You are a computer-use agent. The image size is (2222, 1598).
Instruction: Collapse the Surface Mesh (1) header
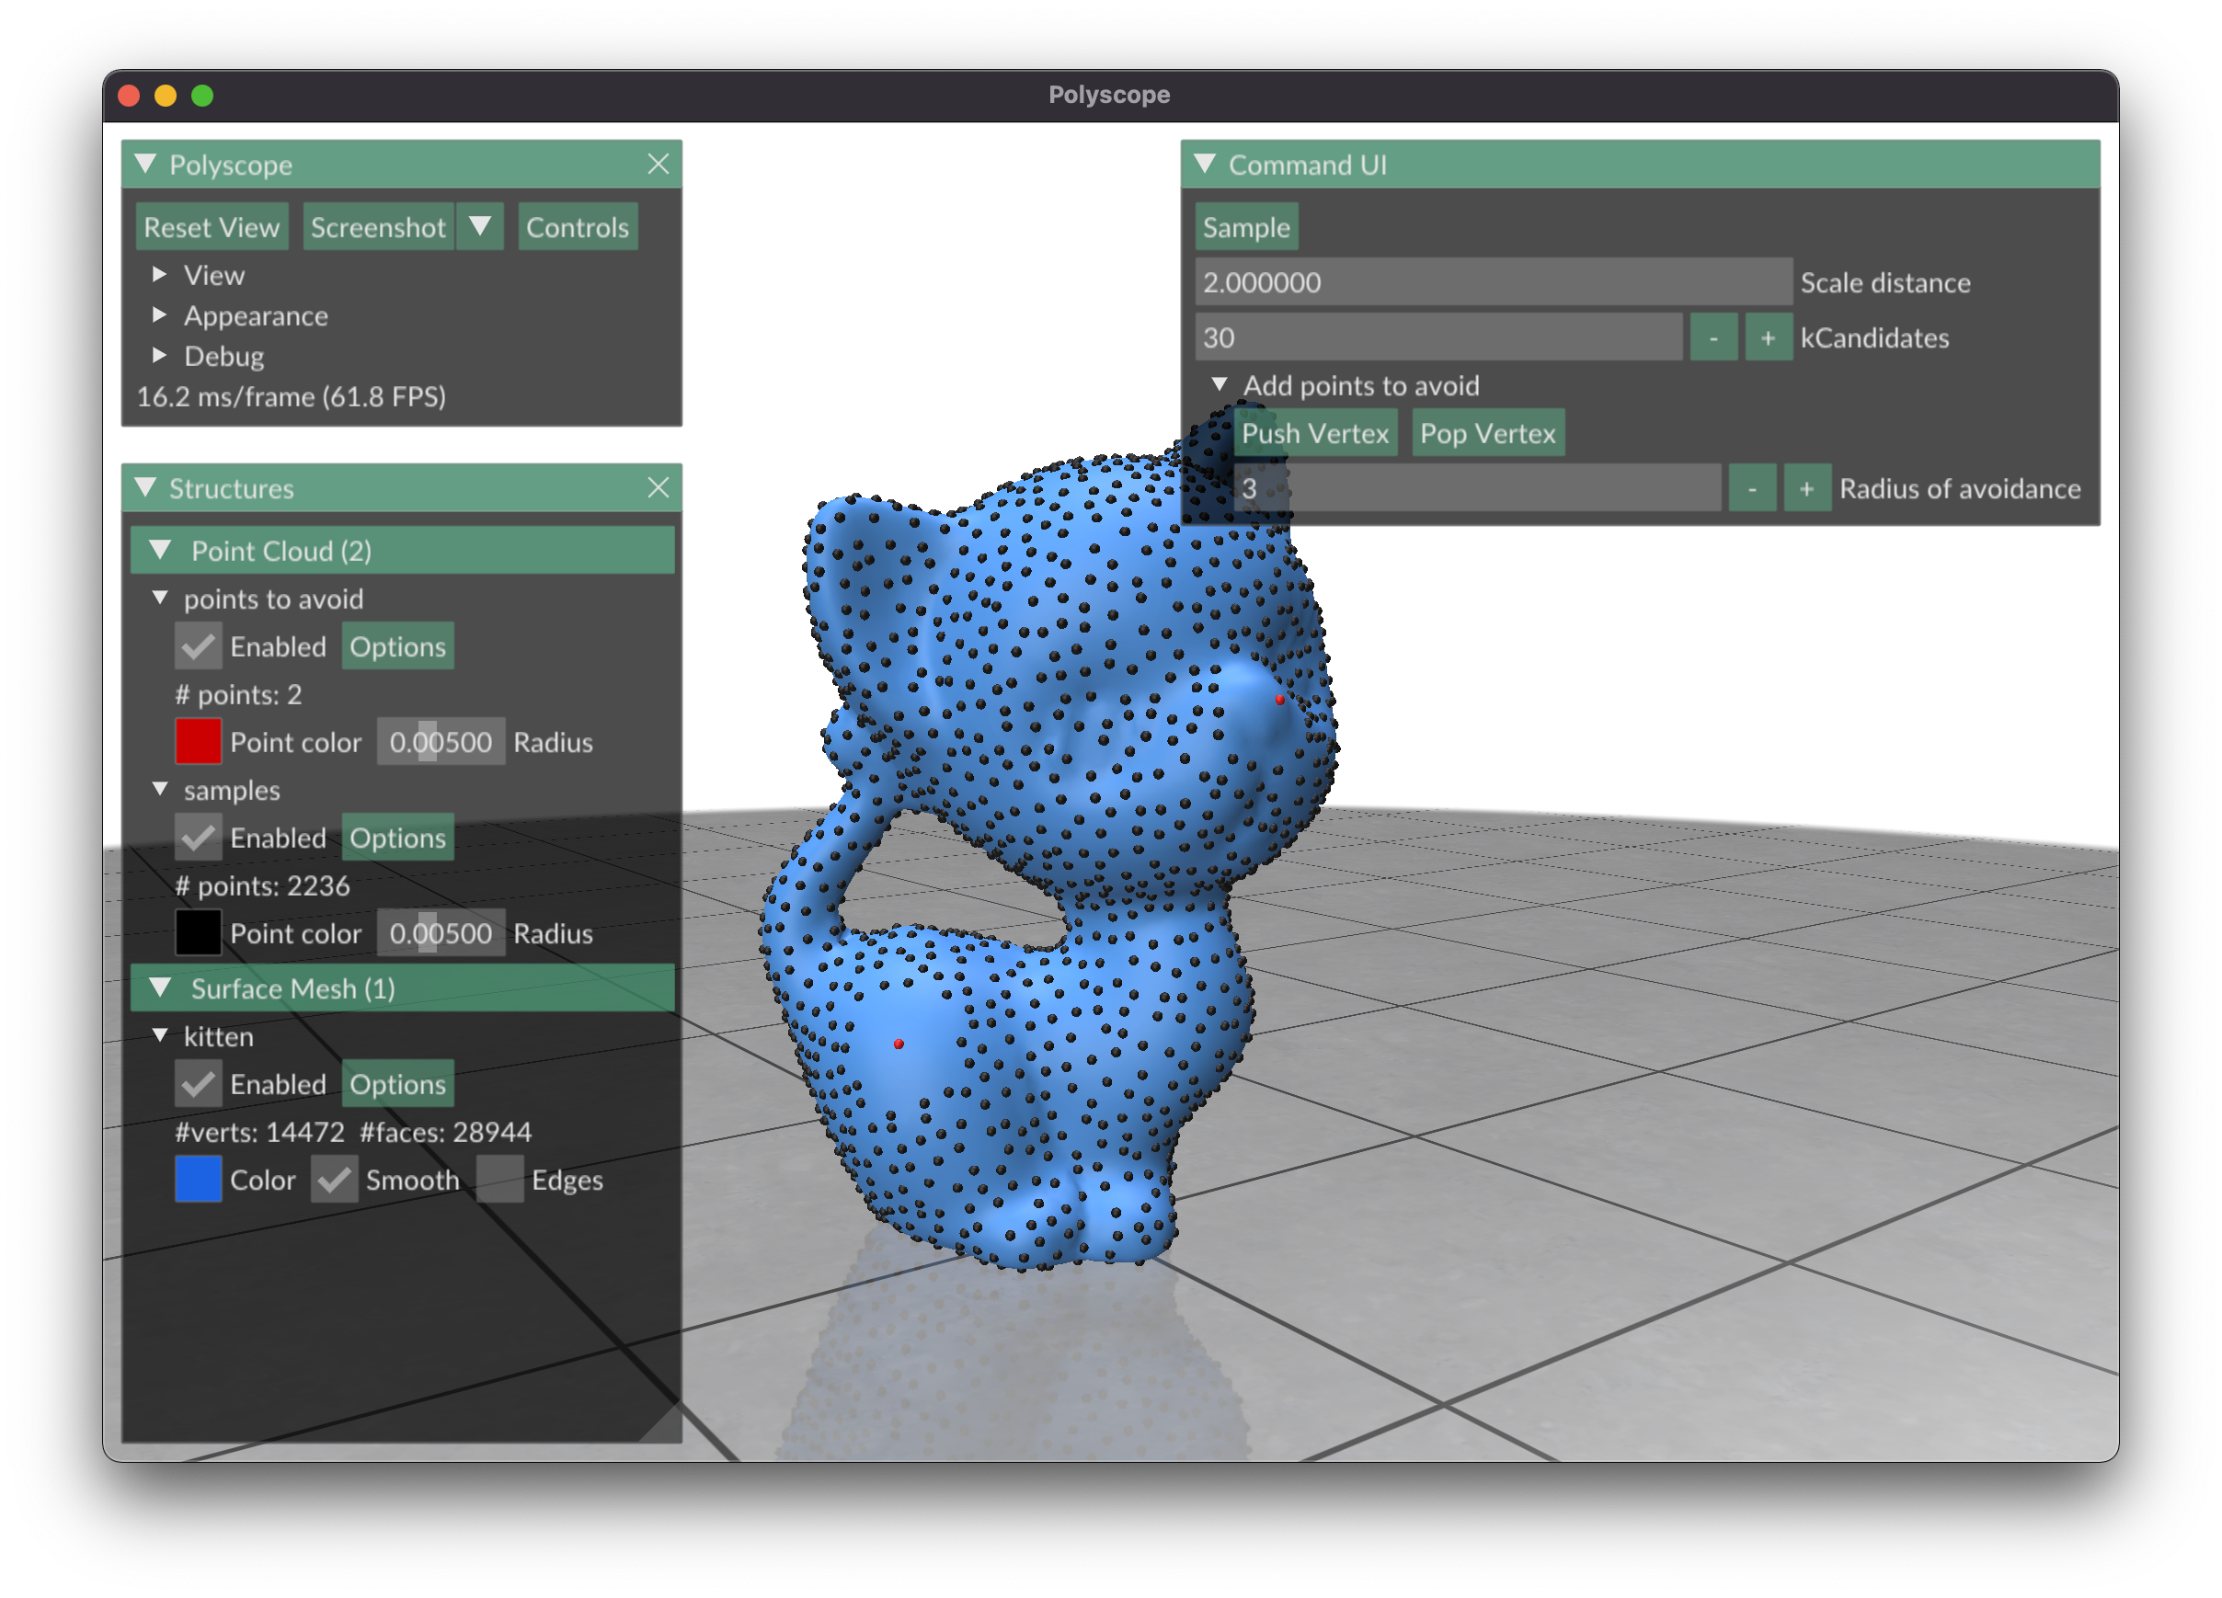click(x=161, y=988)
